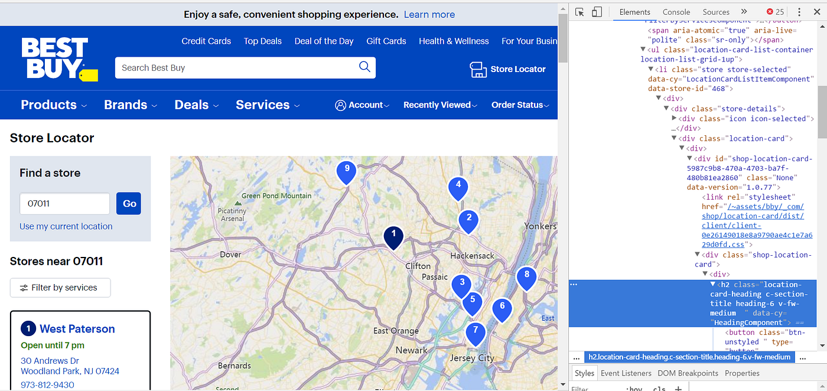Image resolution: width=827 pixels, height=391 pixels.
Task: Open the Products dropdown menu
Action: (x=54, y=105)
